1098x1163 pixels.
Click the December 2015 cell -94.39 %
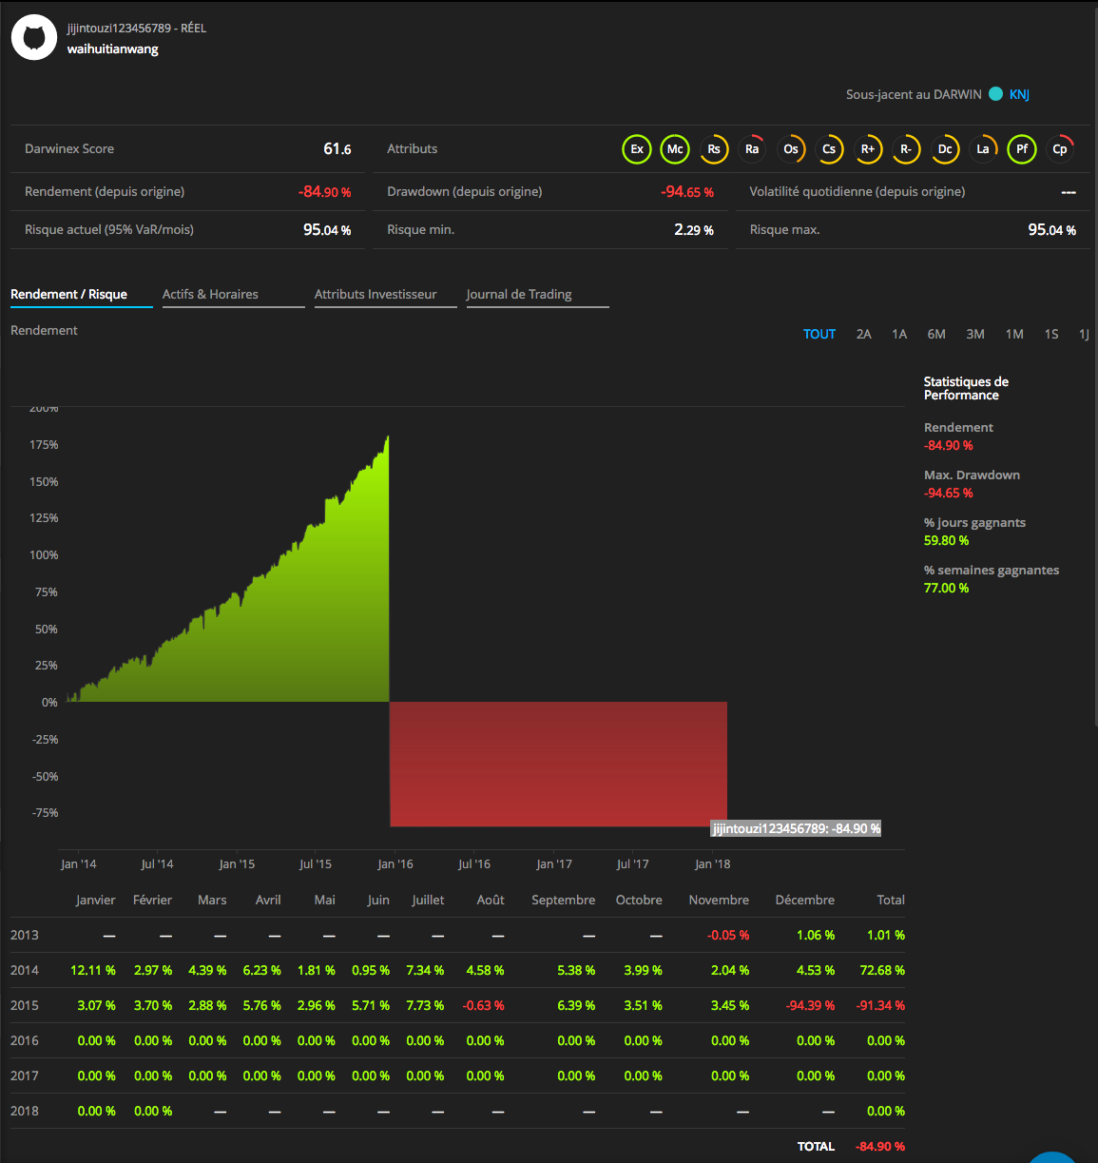point(810,1006)
